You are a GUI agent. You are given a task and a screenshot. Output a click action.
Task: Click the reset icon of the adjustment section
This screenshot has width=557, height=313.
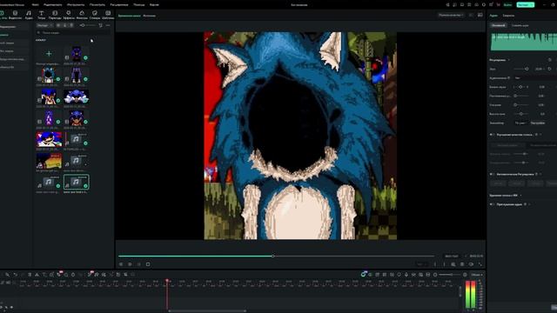pos(550,60)
